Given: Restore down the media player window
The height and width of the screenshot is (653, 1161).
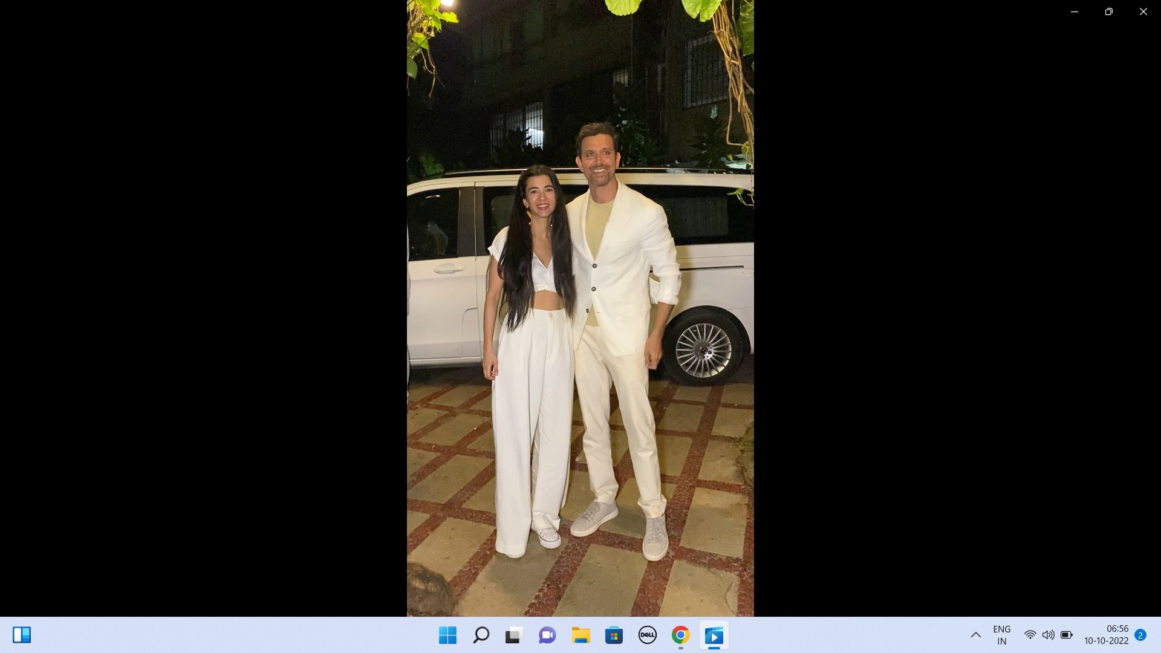Looking at the screenshot, I should pyautogui.click(x=1108, y=11).
